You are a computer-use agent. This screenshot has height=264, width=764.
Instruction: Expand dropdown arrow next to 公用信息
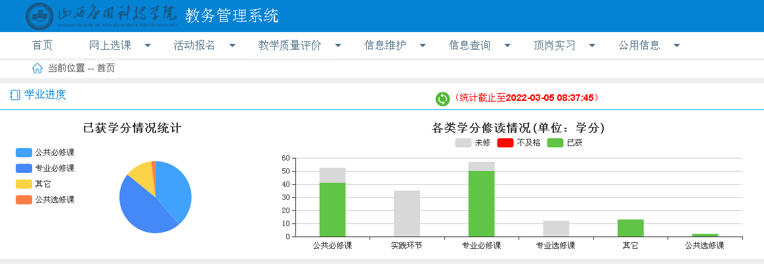click(x=677, y=46)
